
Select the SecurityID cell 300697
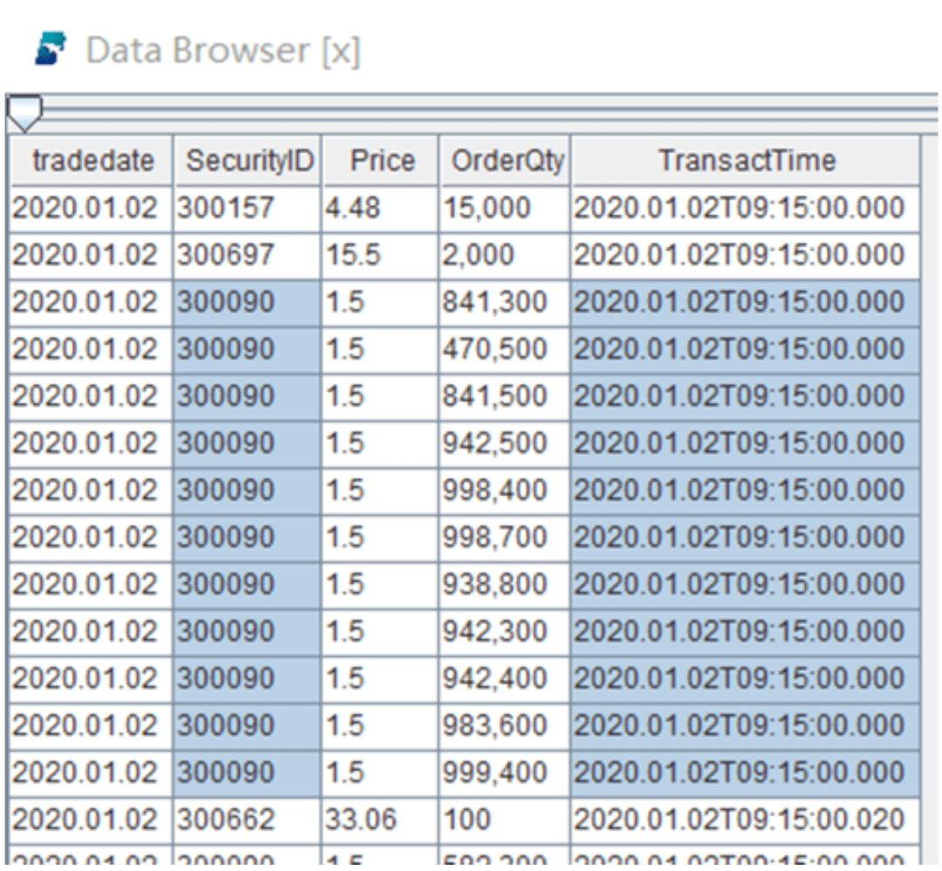coord(248,255)
